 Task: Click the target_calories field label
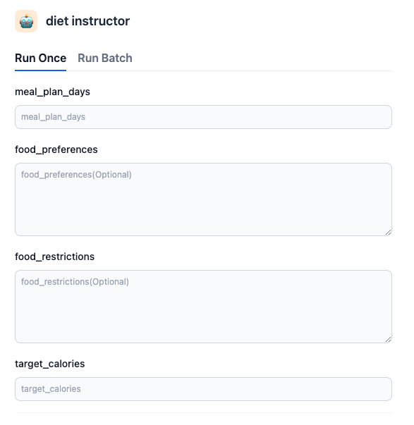50,364
